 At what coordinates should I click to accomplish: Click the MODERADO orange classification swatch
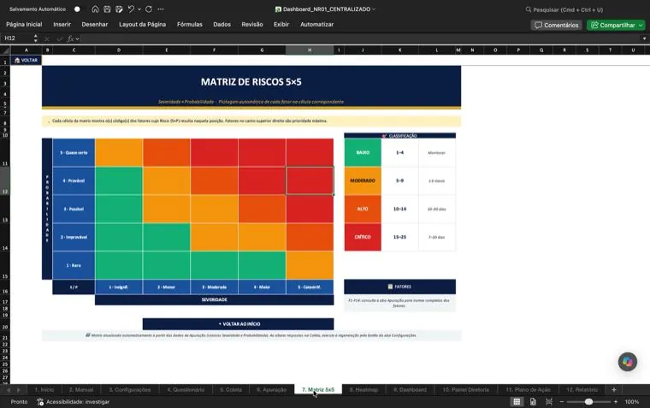coord(363,180)
